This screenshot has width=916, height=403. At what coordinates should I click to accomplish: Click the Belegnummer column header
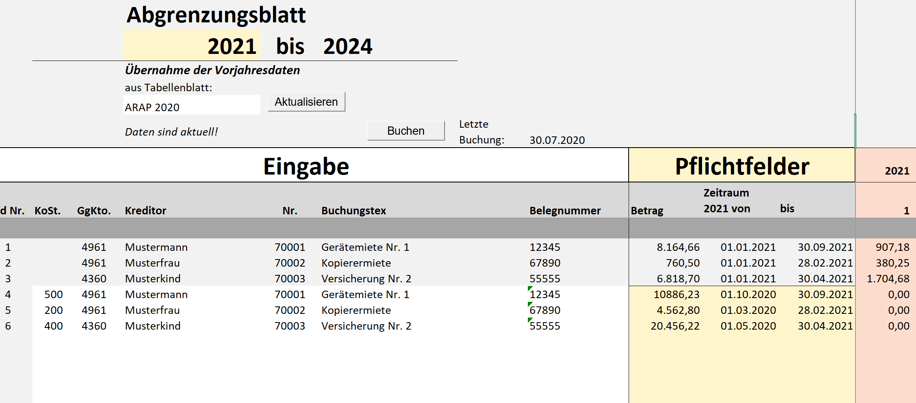tap(565, 211)
